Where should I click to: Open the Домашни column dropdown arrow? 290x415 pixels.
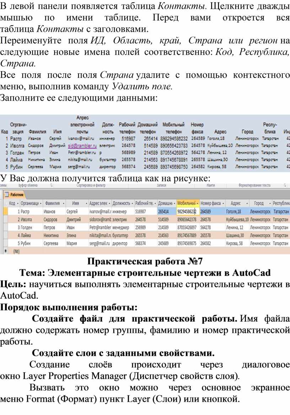click(174, 203)
